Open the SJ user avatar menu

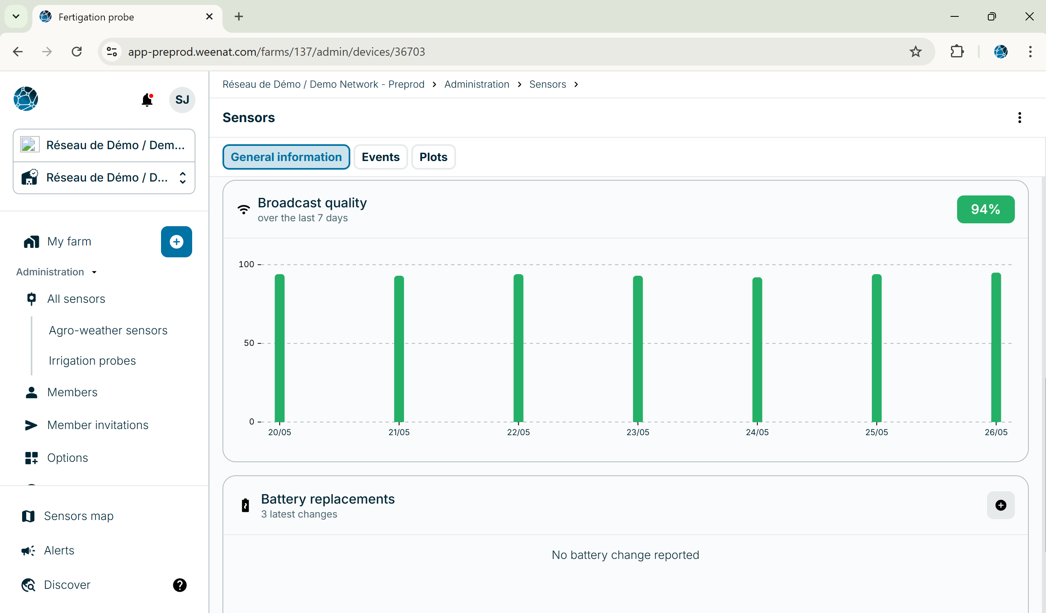[x=182, y=100]
